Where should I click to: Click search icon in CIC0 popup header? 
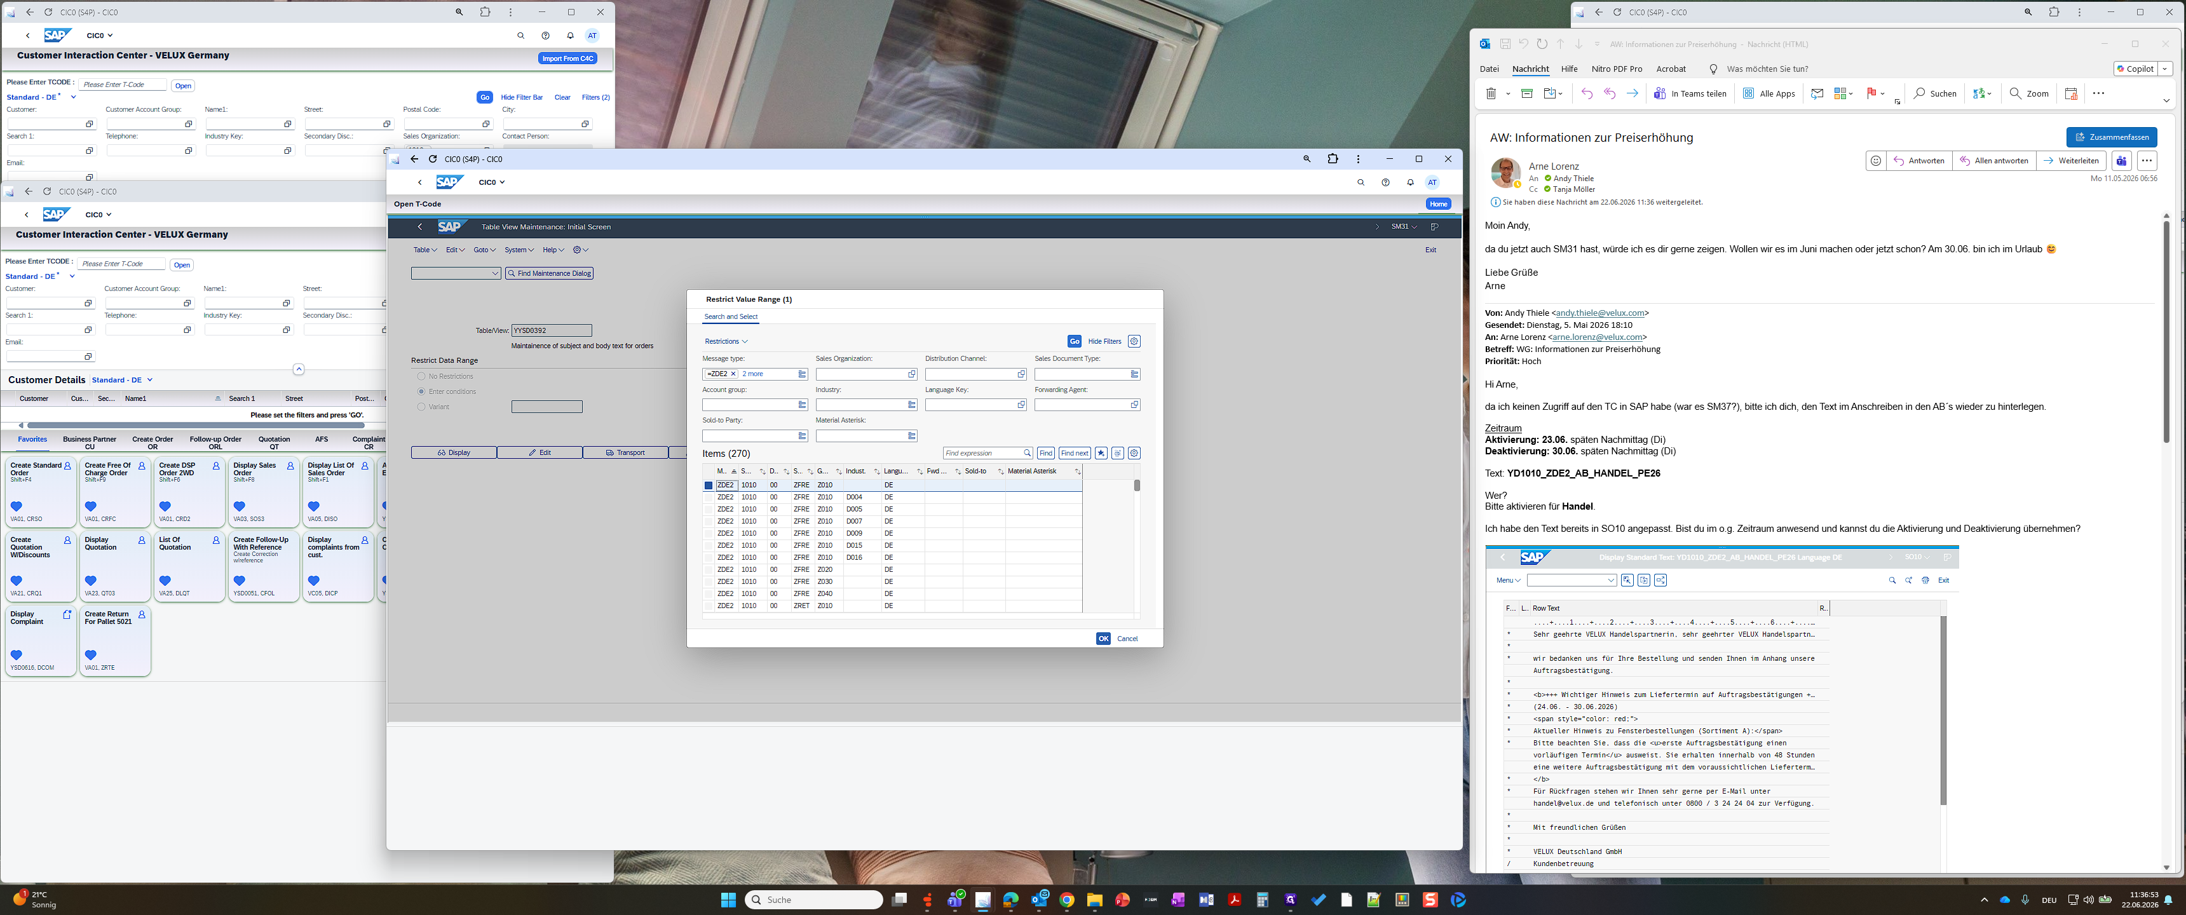click(1361, 182)
